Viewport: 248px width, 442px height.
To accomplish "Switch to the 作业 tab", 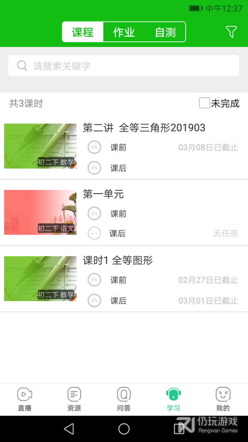I will coord(124,32).
